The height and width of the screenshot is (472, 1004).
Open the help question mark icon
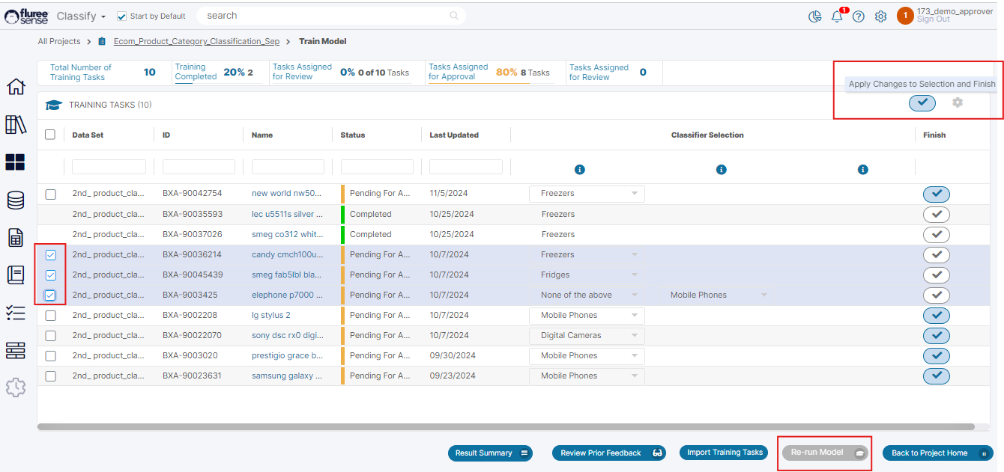[x=859, y=16]
